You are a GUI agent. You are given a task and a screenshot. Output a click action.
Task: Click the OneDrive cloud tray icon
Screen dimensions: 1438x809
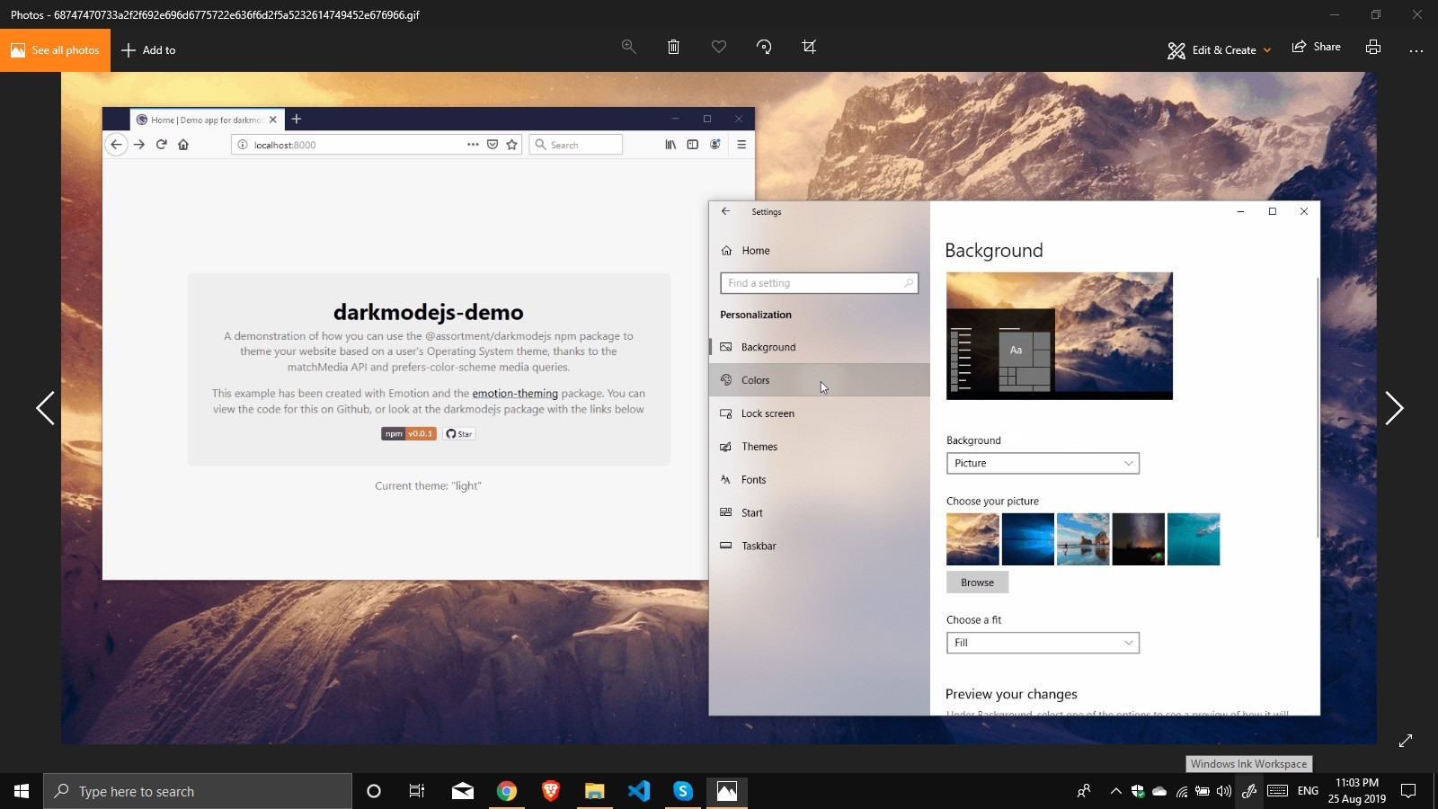1159,791
